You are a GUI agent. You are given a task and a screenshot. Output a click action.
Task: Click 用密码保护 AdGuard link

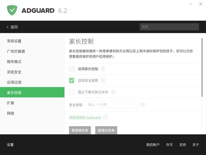[85, 117]
